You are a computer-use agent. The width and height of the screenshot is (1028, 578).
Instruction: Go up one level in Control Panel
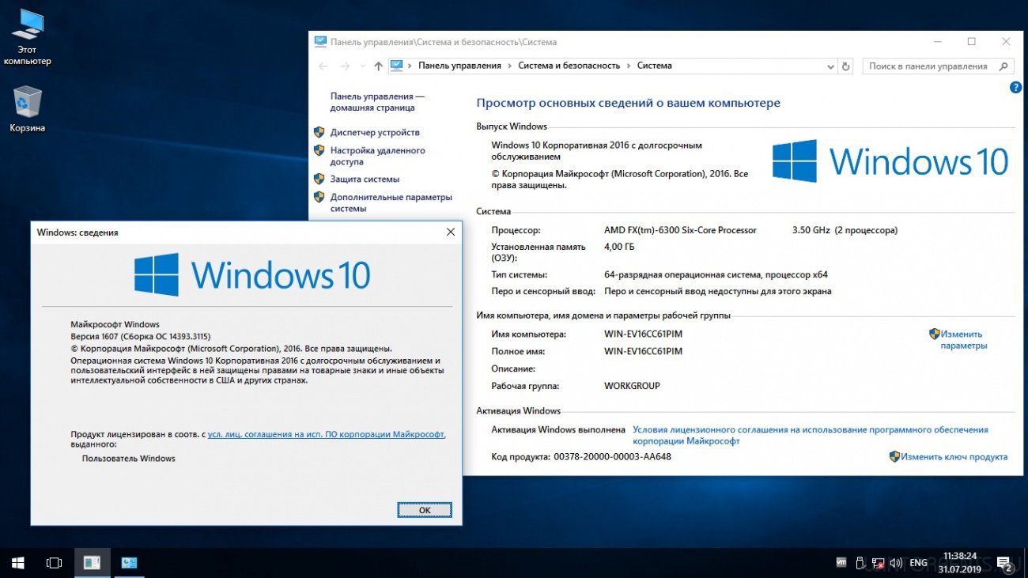(378, 66)
